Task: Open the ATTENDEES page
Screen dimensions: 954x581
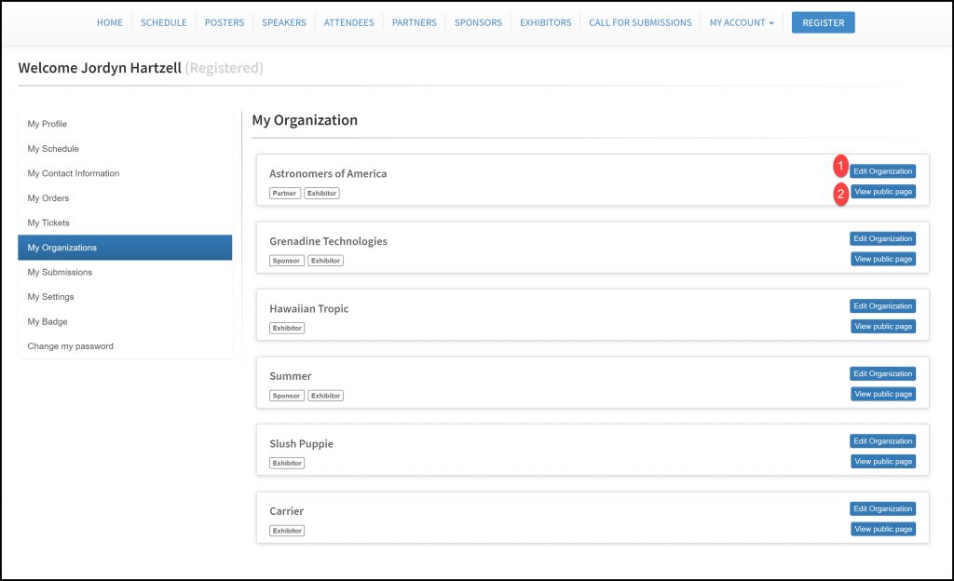Action: [348, 22]
